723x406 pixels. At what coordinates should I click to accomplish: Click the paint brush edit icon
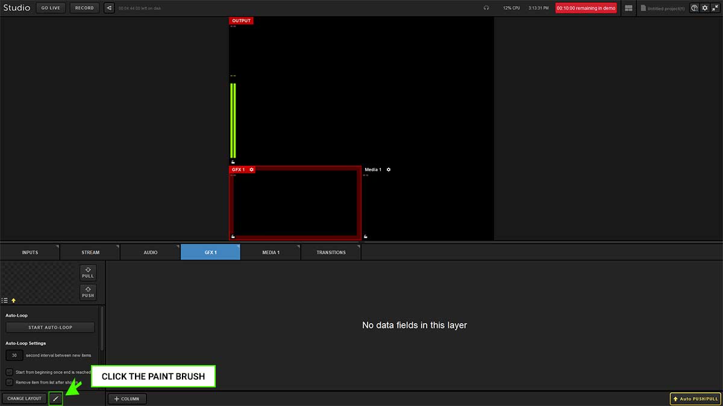tap(55, 398)
